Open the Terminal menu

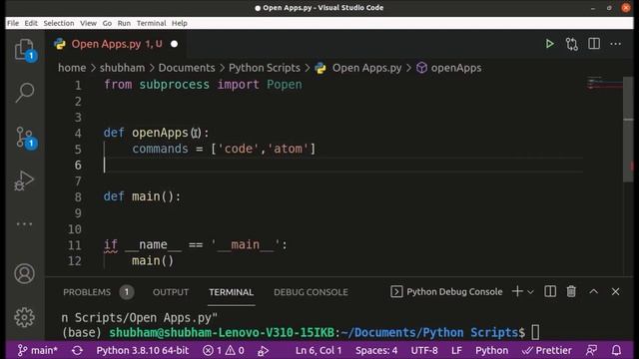(x=151, y=23)
